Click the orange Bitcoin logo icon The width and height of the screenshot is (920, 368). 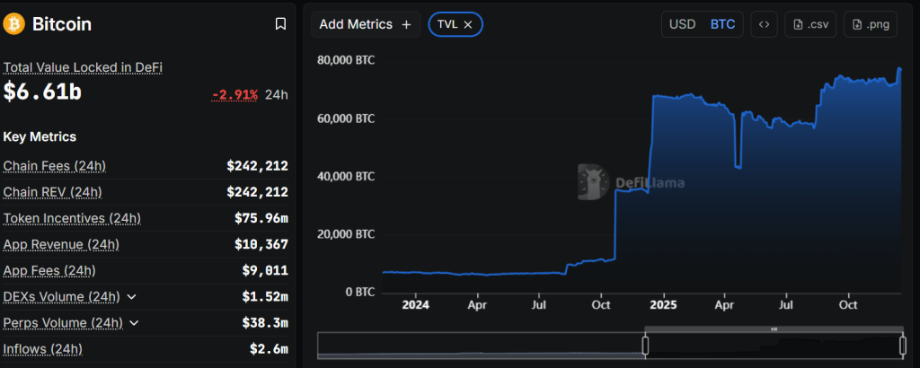click(14, 24)
